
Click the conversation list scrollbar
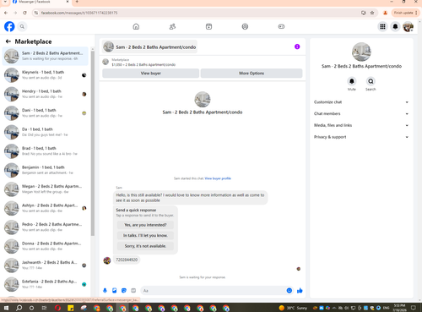(x=93, y=144)
